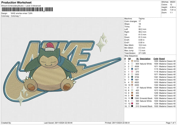Select the dark green swatch with 3709 stitches

[133, 78]
